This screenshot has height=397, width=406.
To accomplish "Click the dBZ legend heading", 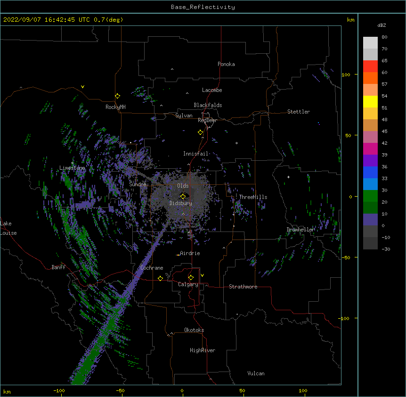I will coord(382,25).
